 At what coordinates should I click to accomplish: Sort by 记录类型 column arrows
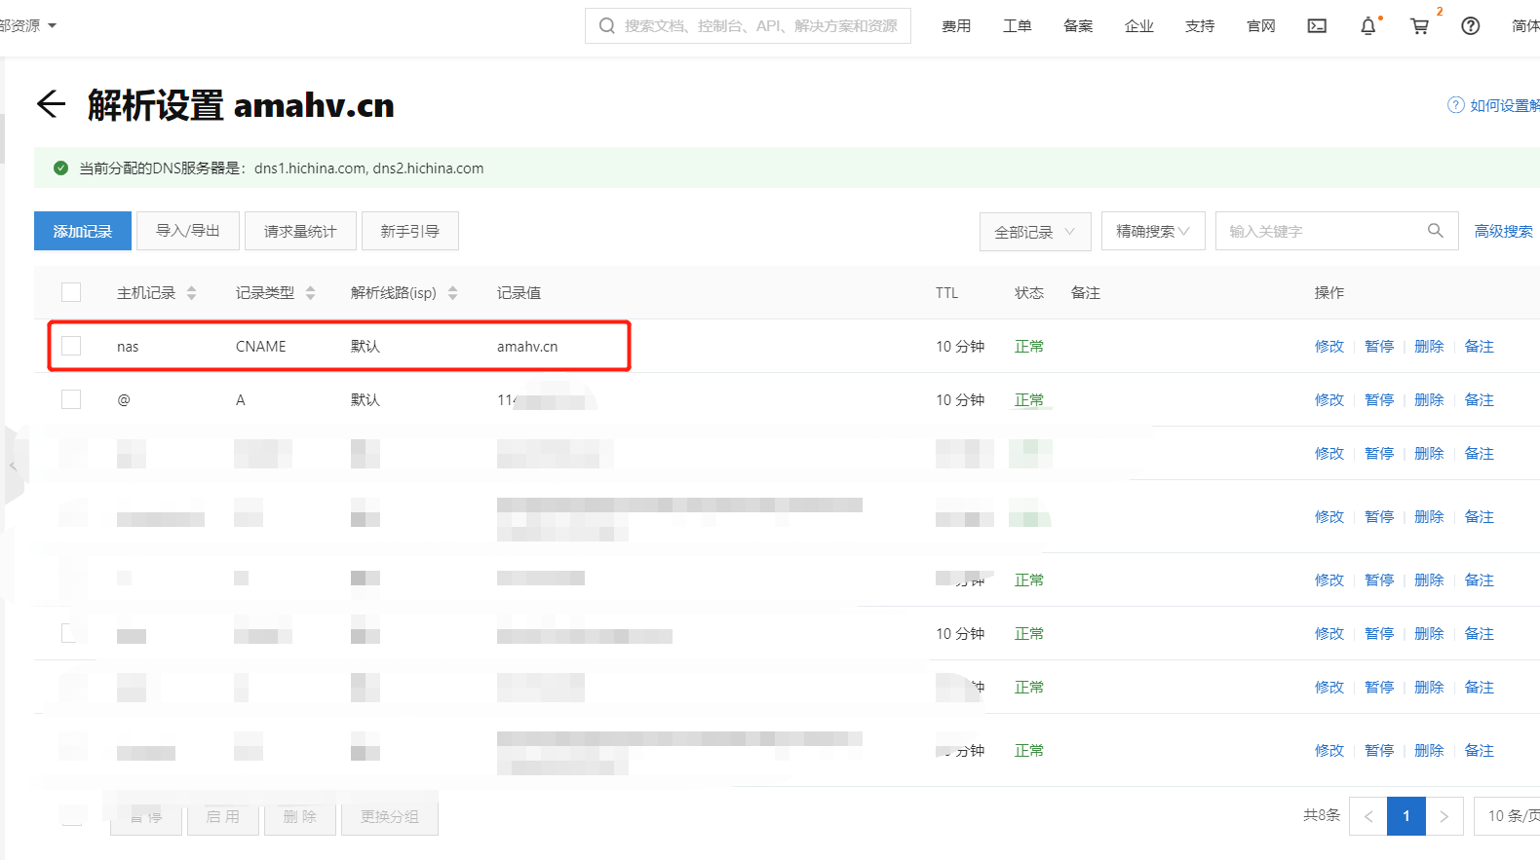(x=311, y=293)
